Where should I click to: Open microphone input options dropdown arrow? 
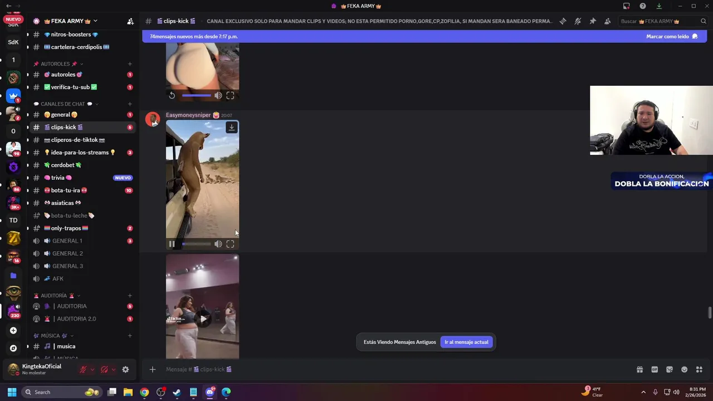tap(92, 369)
